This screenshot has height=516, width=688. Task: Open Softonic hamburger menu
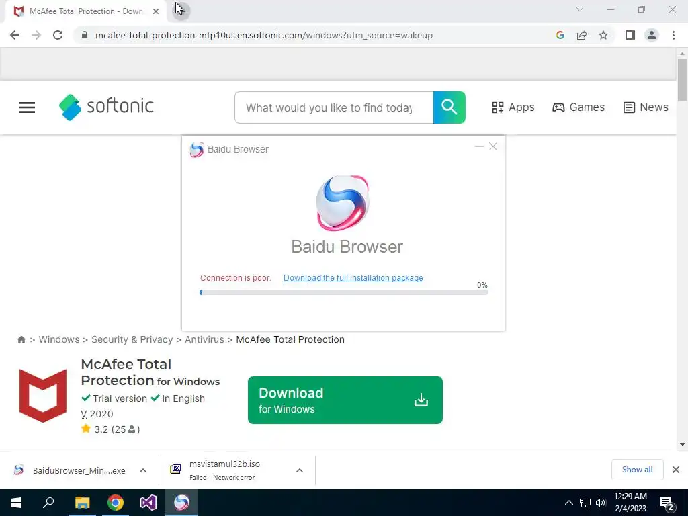tap(27, 107)
